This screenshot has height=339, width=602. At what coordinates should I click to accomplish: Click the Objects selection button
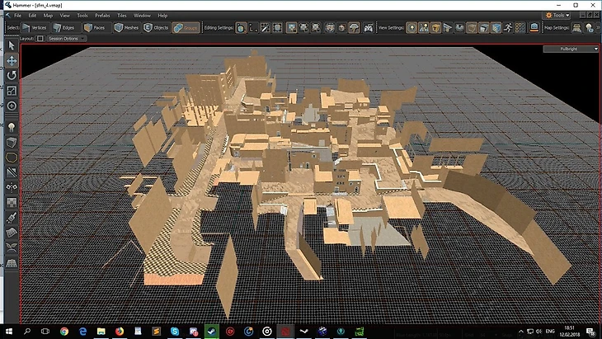pyautogui.click(x=156, y=27)
